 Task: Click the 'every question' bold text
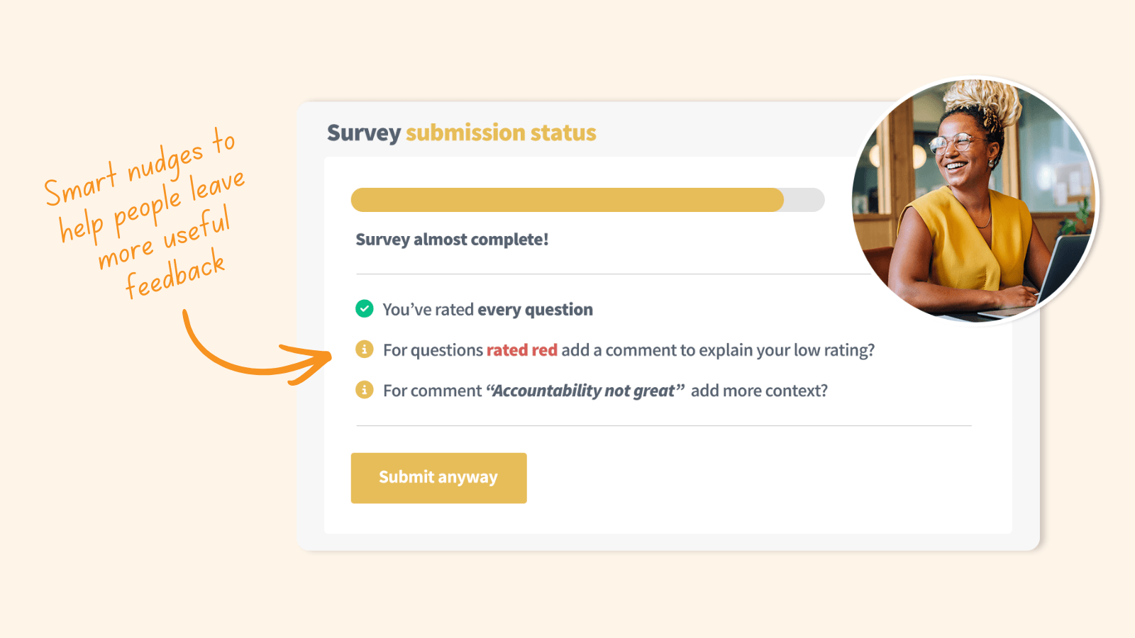[x=535, y=310]
